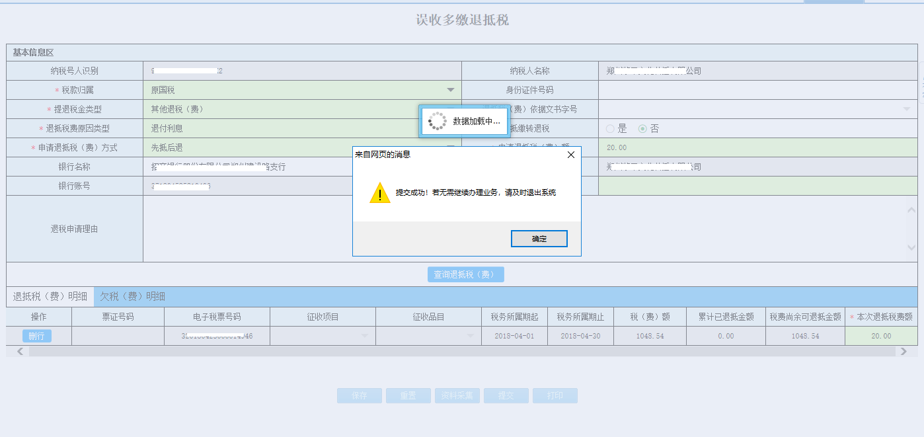Click the 查询退抵税（费） button

[465, 274]
